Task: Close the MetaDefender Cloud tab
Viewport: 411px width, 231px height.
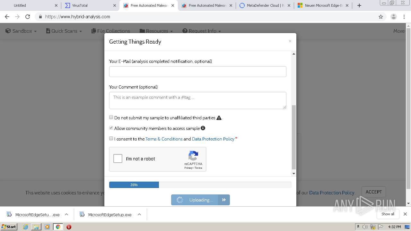Action: click(x=289, y=5)
